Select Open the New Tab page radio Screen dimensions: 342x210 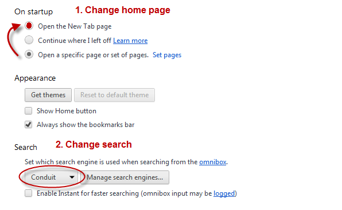[29, 26]
